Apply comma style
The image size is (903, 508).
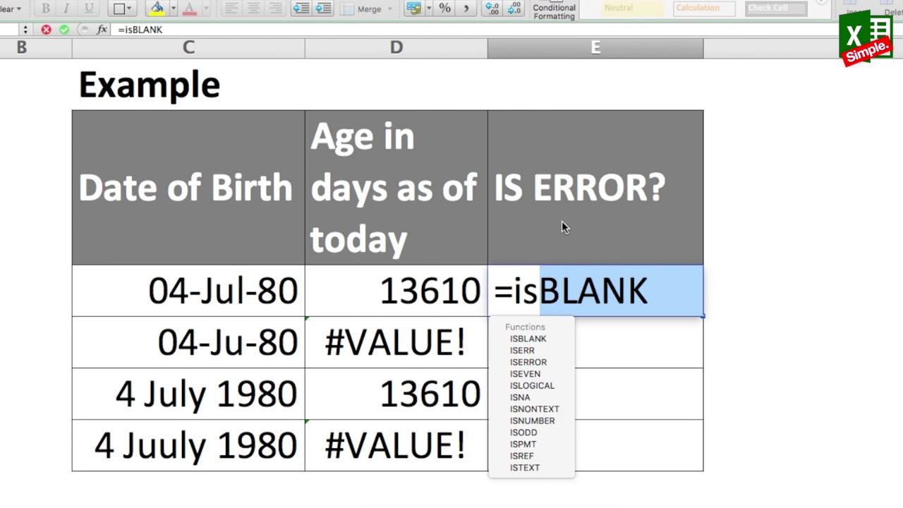[x=466, y=8]
